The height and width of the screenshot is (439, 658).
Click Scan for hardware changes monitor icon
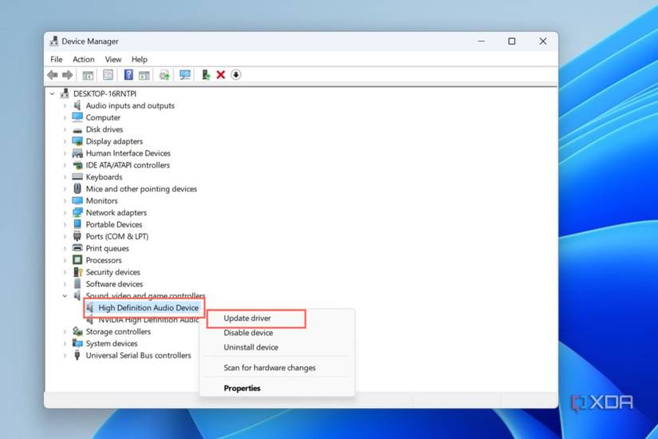pyautogui.click(x=185, y=75)
